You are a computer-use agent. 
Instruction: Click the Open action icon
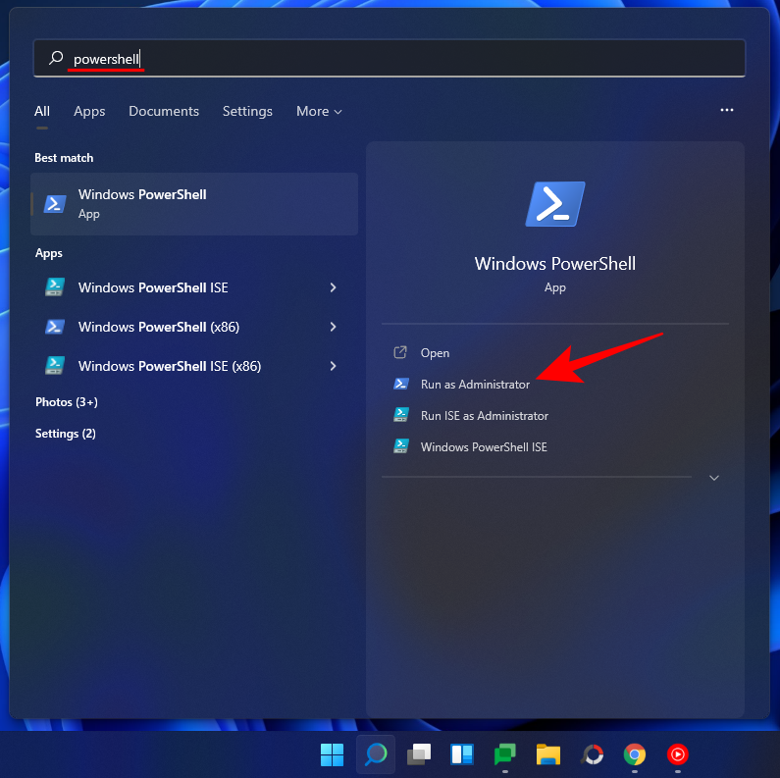[400, 352]
